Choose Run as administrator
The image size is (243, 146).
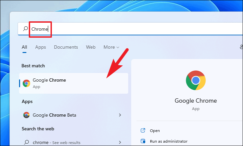coord(169,141)
